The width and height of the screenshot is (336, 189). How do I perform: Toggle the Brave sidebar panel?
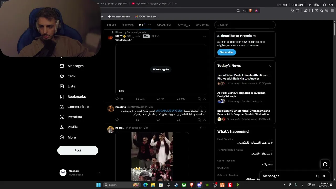tap(311, 10)
